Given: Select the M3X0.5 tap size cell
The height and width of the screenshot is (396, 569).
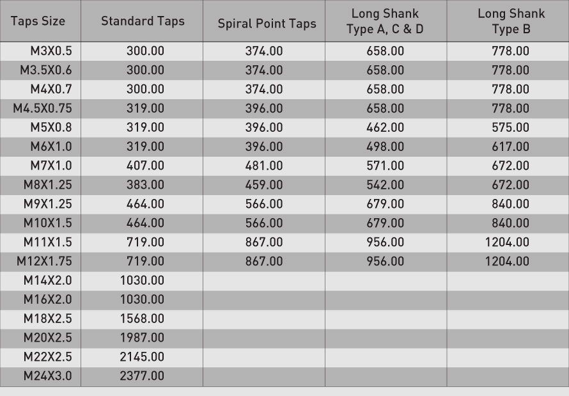Looking at the screenshot, I should (x=51, y=51).
